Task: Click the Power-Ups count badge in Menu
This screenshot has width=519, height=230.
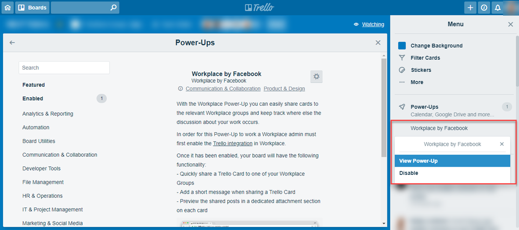Action: 507,107
